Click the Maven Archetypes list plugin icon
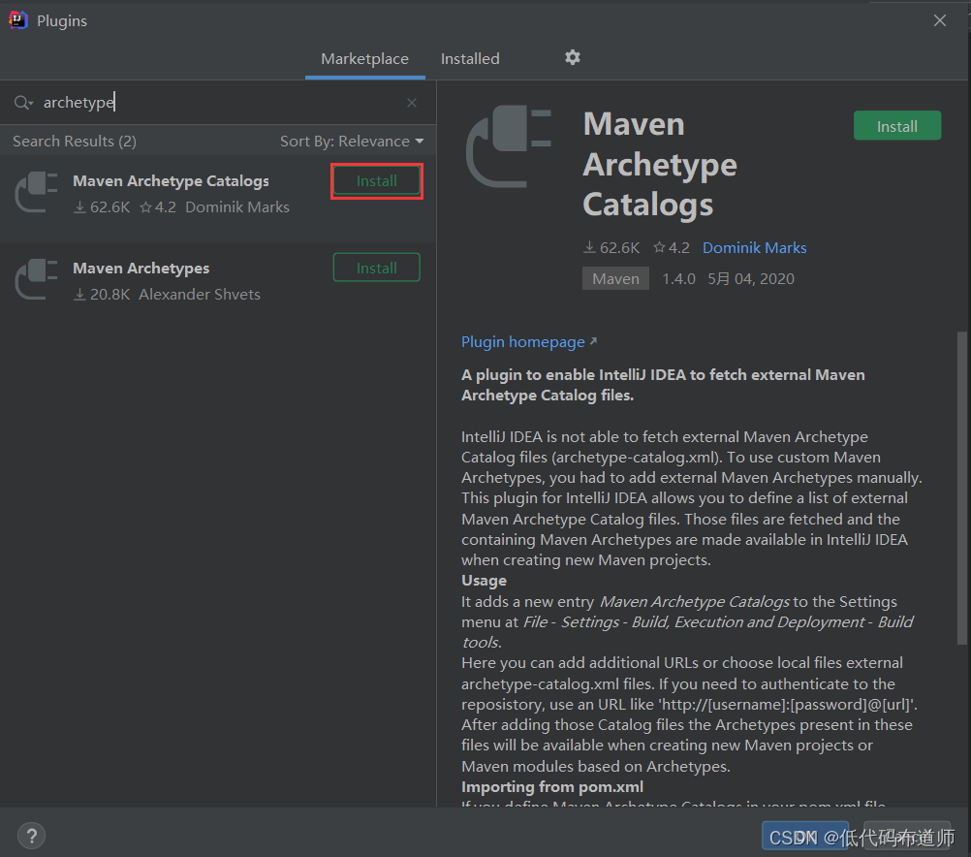The height and width of the screenshot is (857, 971). (37, 279)
